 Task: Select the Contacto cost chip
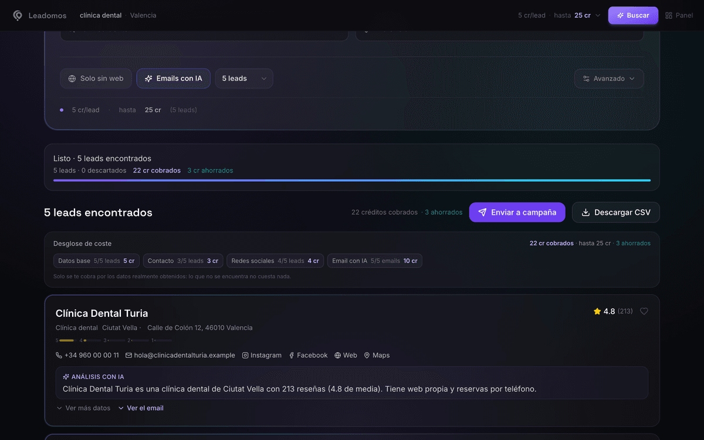click(x=183, y=261)
